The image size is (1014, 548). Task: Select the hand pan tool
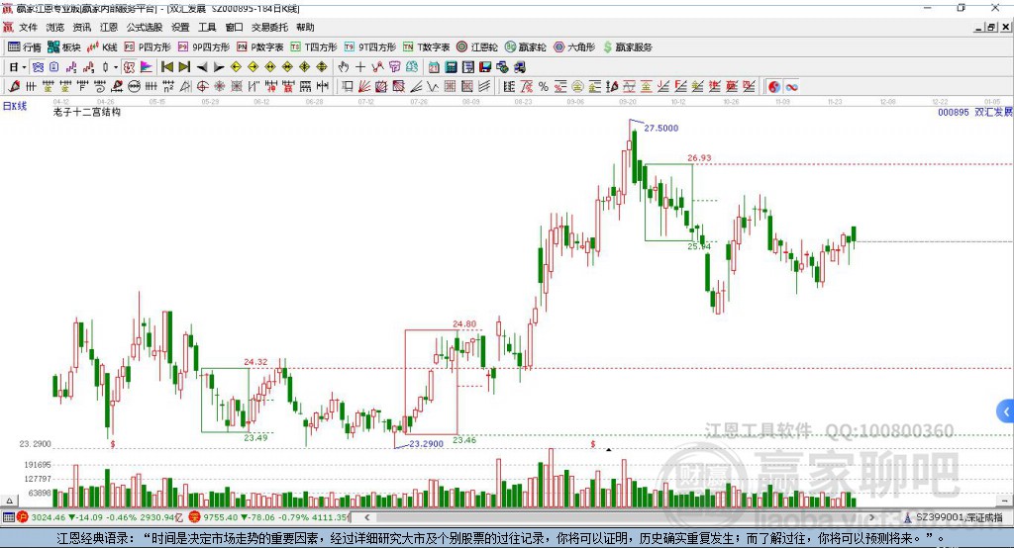pos(344,67)
